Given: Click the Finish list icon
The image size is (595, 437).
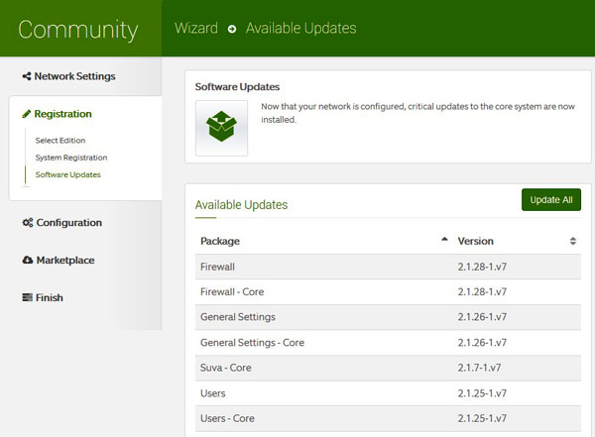Looking at the screenshot, I should pos(28,297).
